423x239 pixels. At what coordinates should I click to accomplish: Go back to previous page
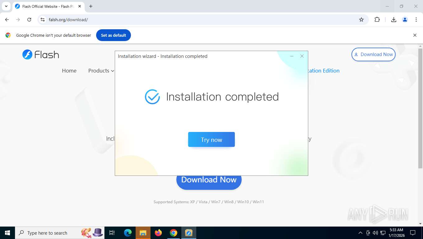[7, 20]
